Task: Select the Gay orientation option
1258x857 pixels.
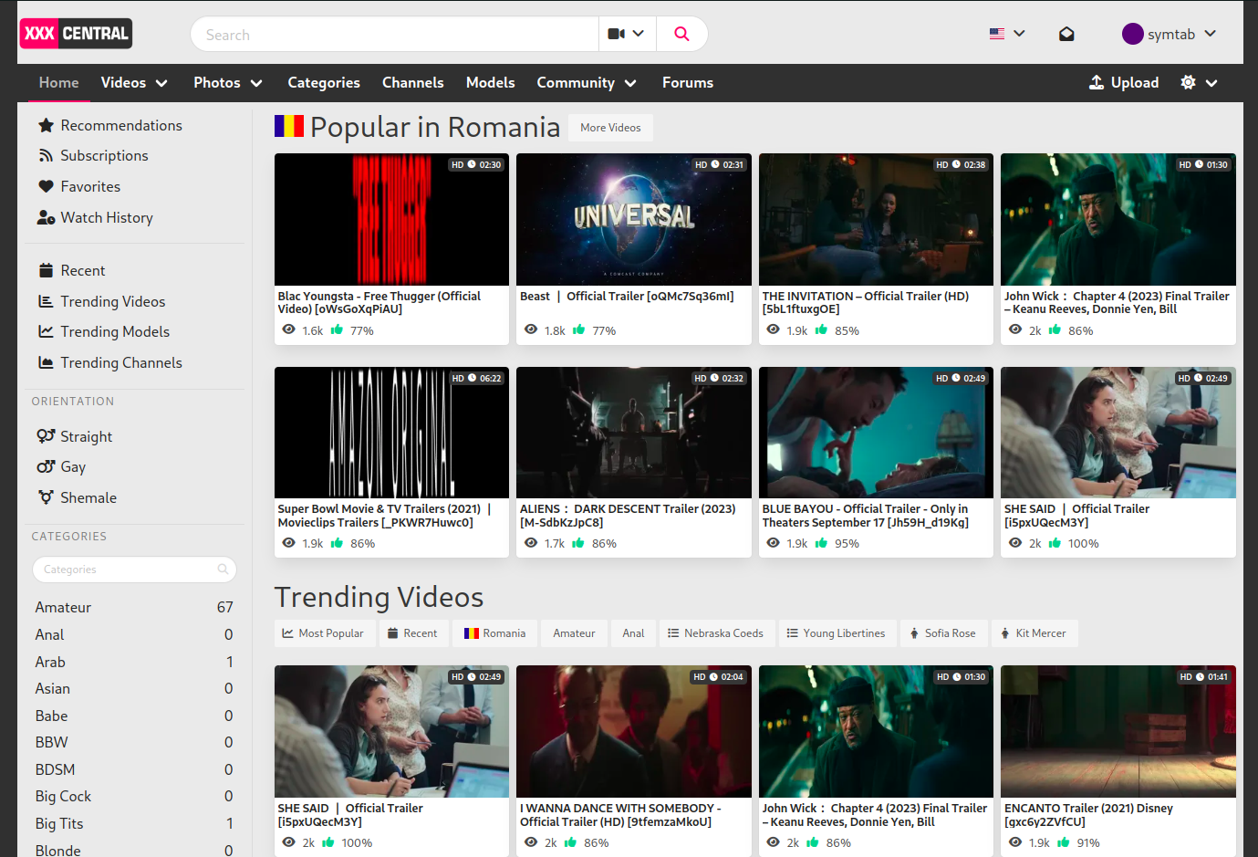Action: tap(61, 466)
